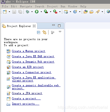Click the application client project icon
110x112 pixels.
coord(9,79)
